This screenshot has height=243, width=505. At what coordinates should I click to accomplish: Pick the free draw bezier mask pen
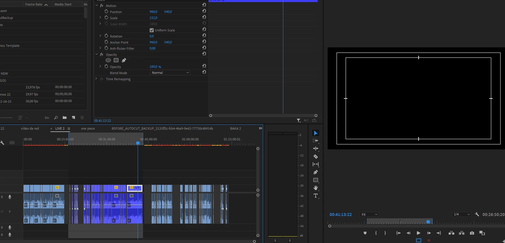(x=124, y=60)
